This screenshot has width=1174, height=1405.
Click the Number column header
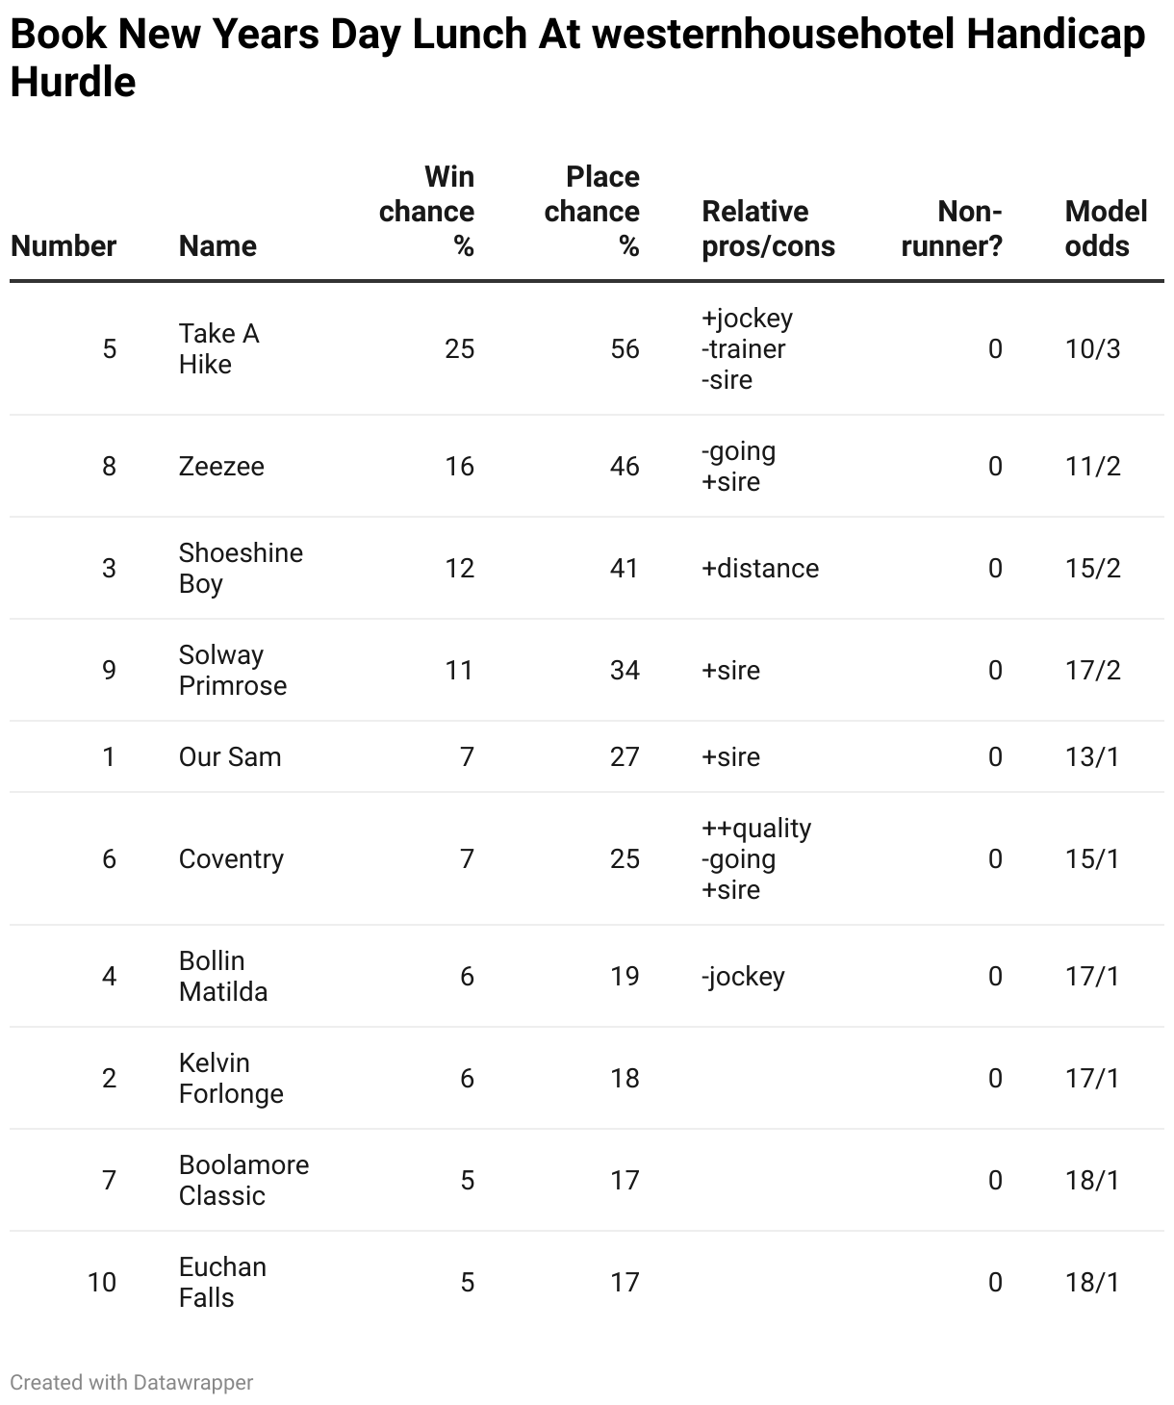[64, 245]
